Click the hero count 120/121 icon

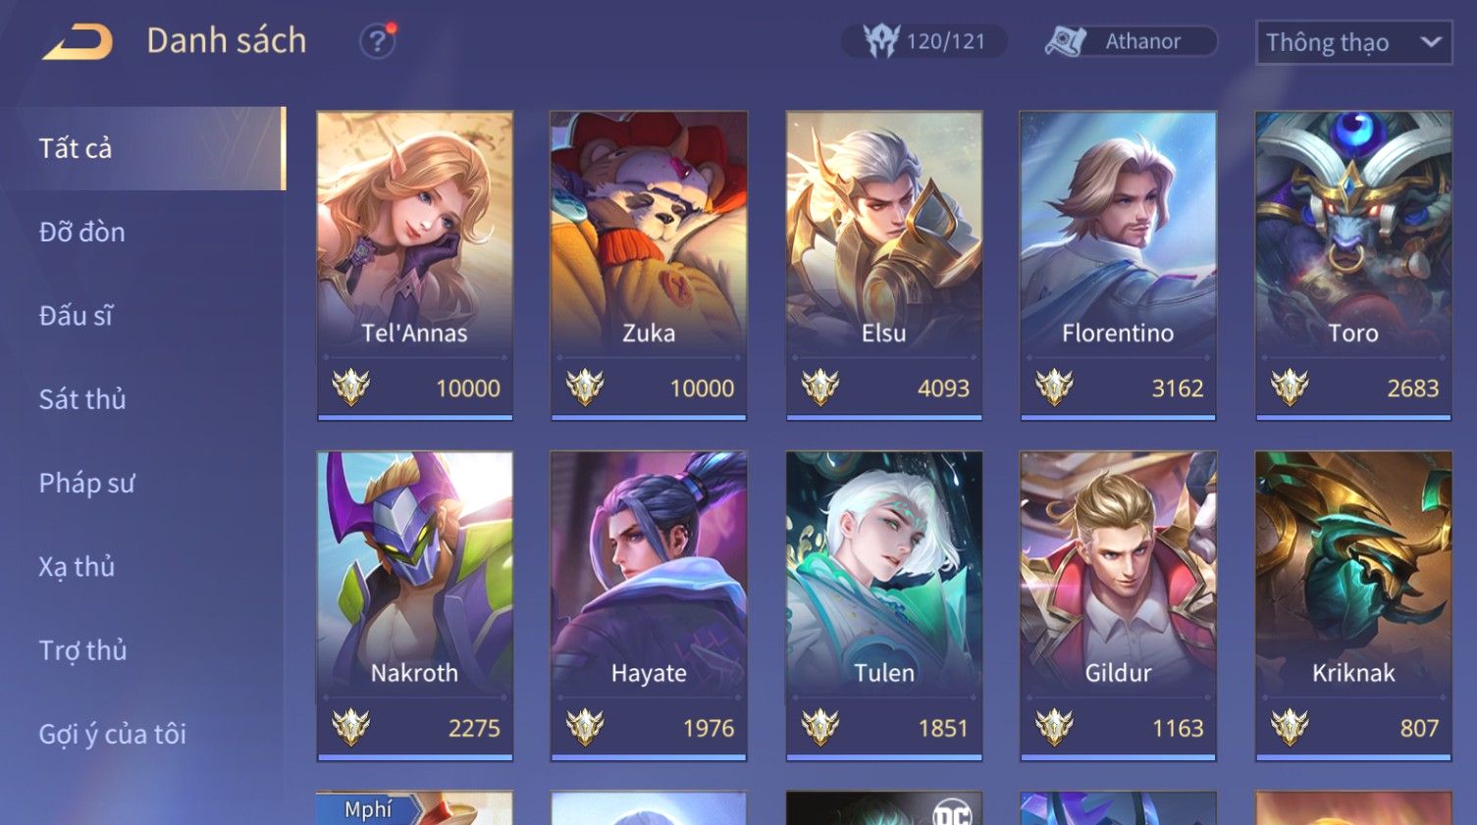pos(881,40)
